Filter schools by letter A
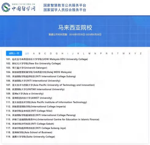The width and height of the screenshot is (150, 145). 34,53
